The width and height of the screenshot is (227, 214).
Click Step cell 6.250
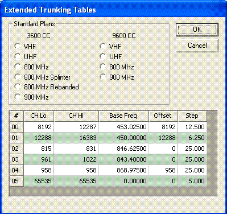[x=192, y=138]
